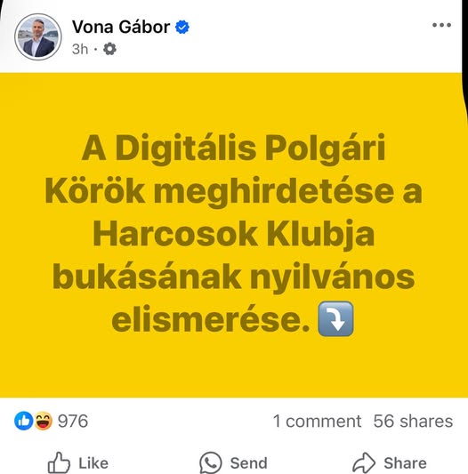Click the Share text label

pyautogui.click(x=405, y=463)
